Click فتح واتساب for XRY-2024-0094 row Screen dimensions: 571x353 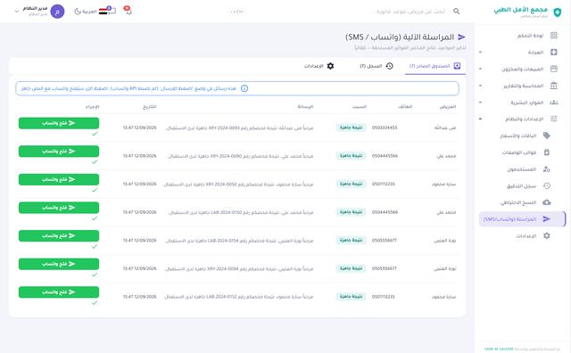point(59,264)
